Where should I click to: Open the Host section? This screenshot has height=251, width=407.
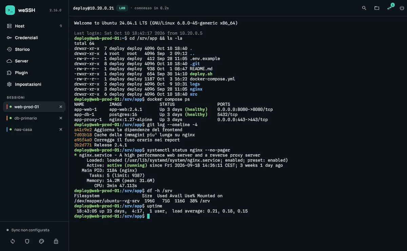click(x=34, y=26)
